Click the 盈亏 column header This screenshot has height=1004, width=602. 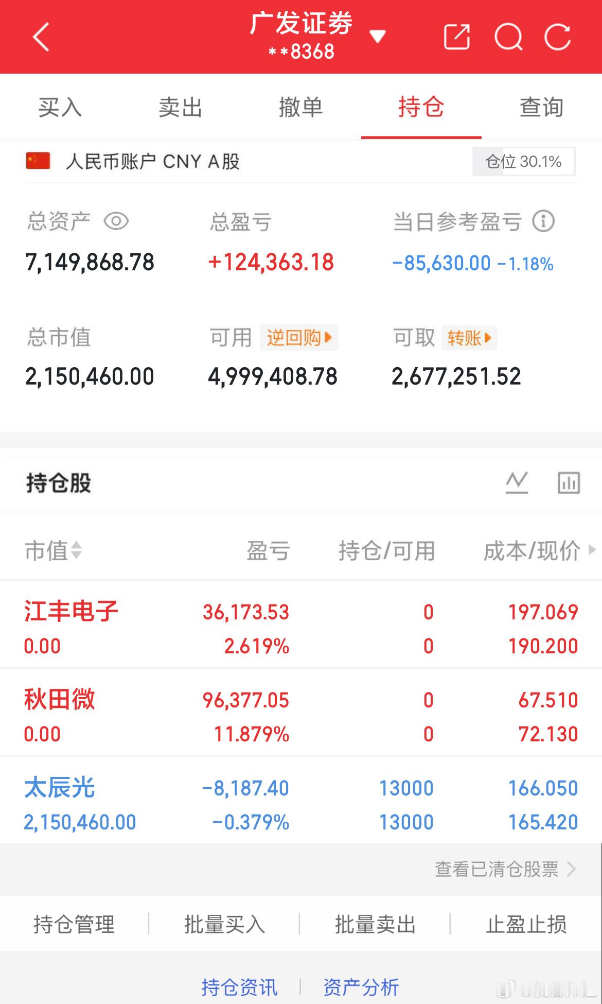[268, 550]
